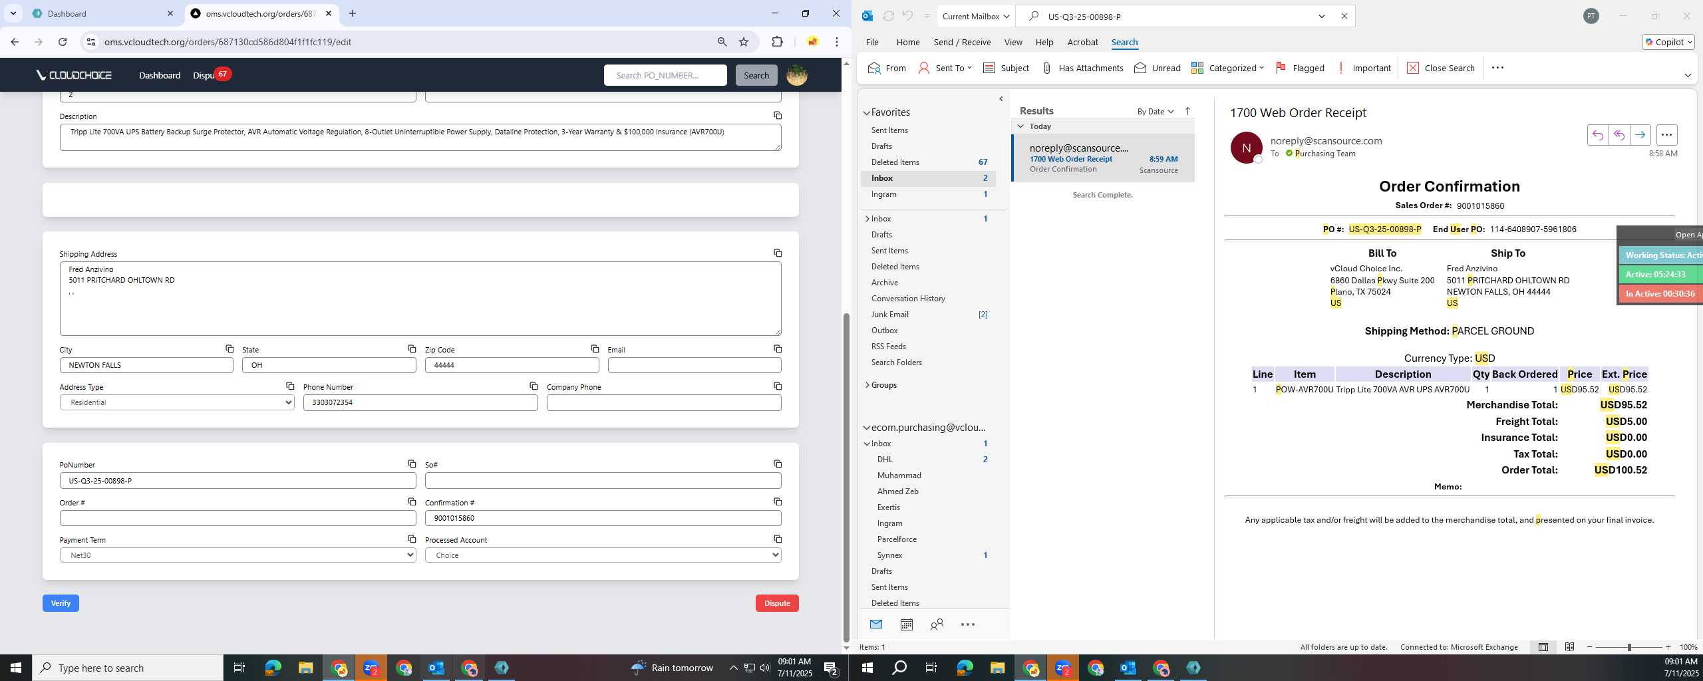Open Processed Account Choice dropdown

[603, 555]
